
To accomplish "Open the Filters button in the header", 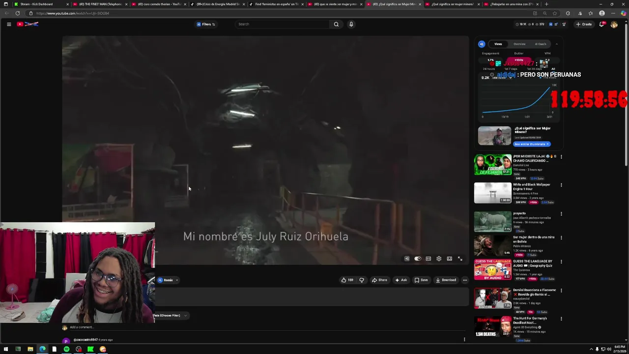I will (206, 24).
